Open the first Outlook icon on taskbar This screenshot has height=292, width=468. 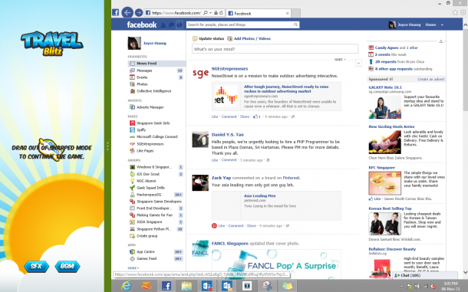206,286
